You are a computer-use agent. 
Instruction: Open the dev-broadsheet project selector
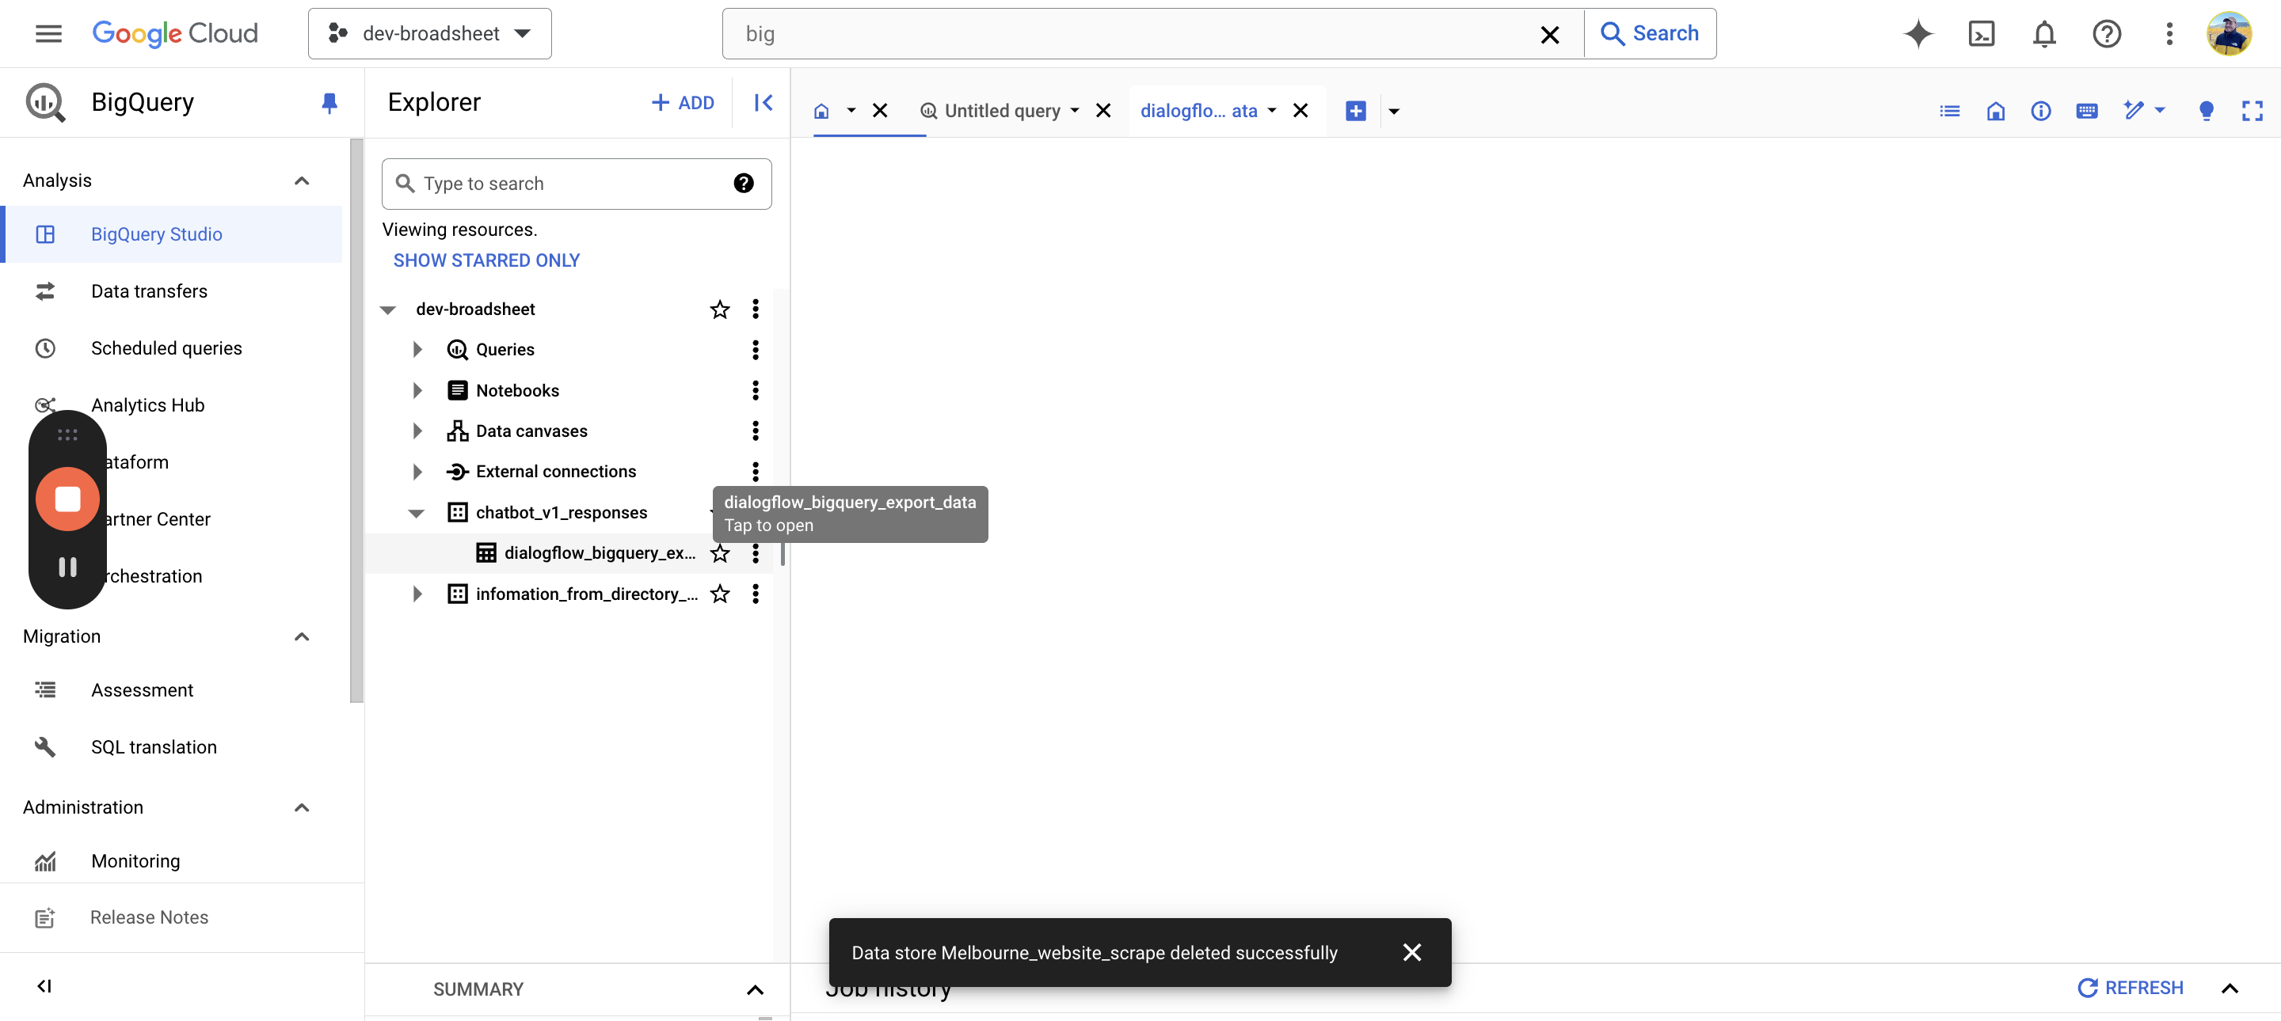429,33
